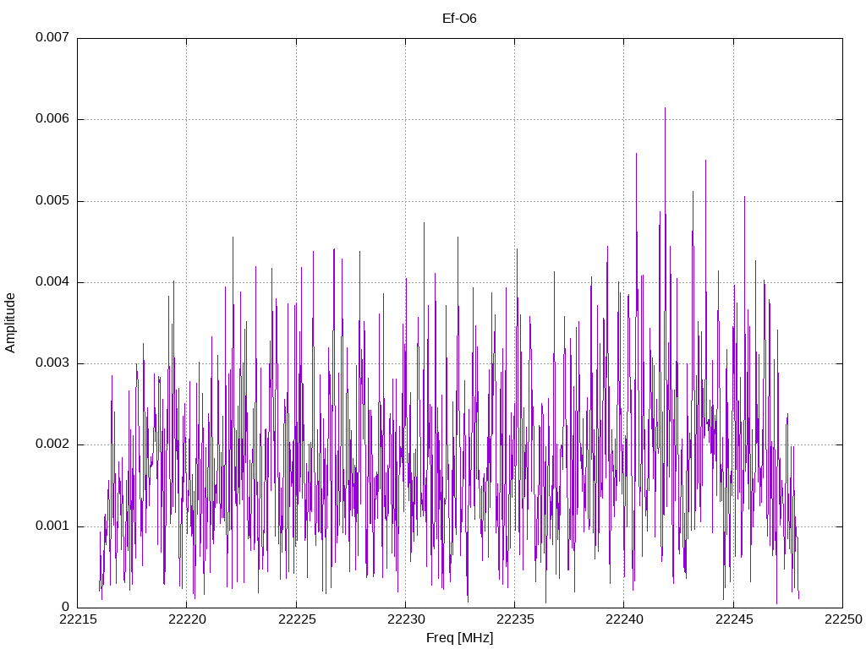Click the 0.007 y-axis tick label
This screenshot has height=649, width=866.
click(52, 37)
